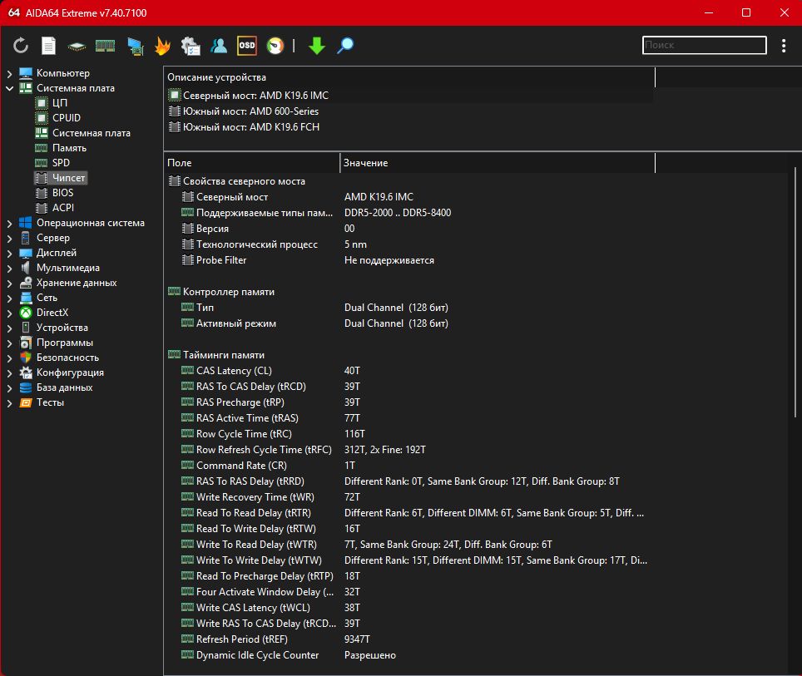802x676 pixels.
Task: Select the Write CAS Latency (tWCL) row
Action: pyautogui.click(x=409, y=608)
